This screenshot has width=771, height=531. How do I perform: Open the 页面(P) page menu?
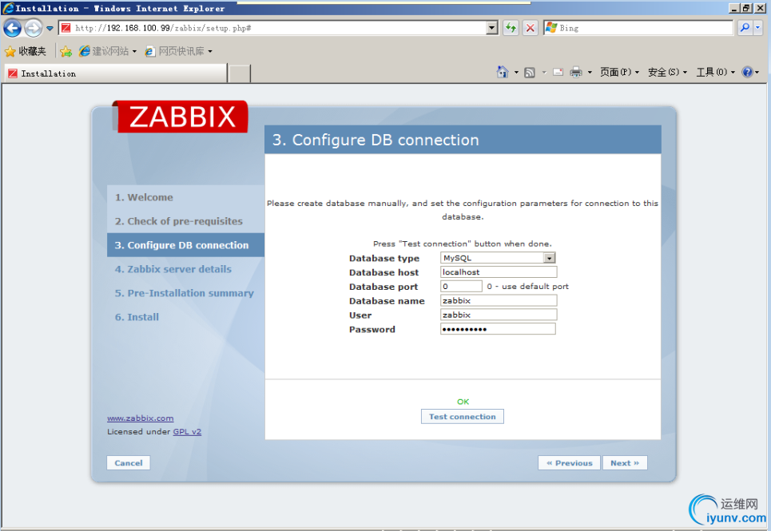[619, 72]
